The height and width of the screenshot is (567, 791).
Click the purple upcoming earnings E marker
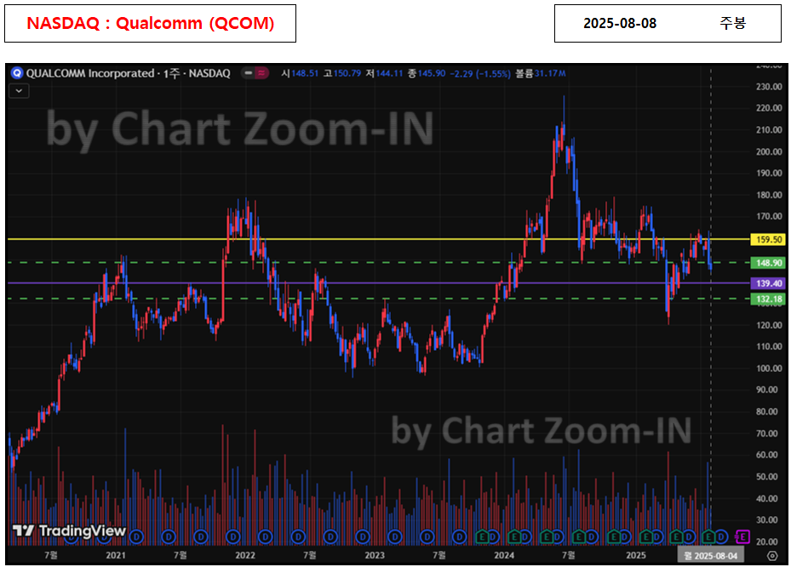pos(742,536)
